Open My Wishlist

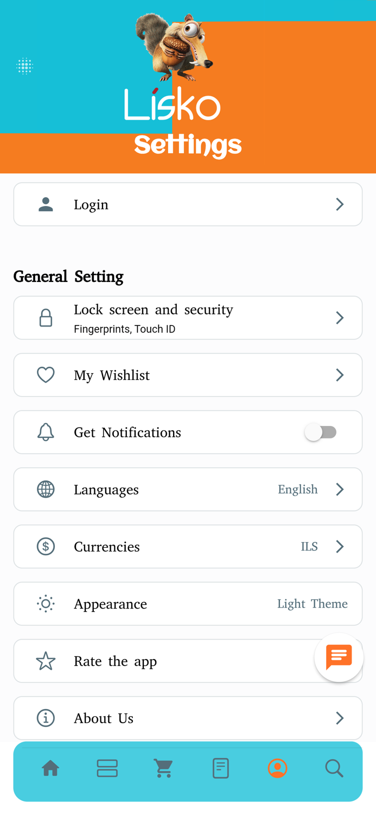(x=188, y=375)
